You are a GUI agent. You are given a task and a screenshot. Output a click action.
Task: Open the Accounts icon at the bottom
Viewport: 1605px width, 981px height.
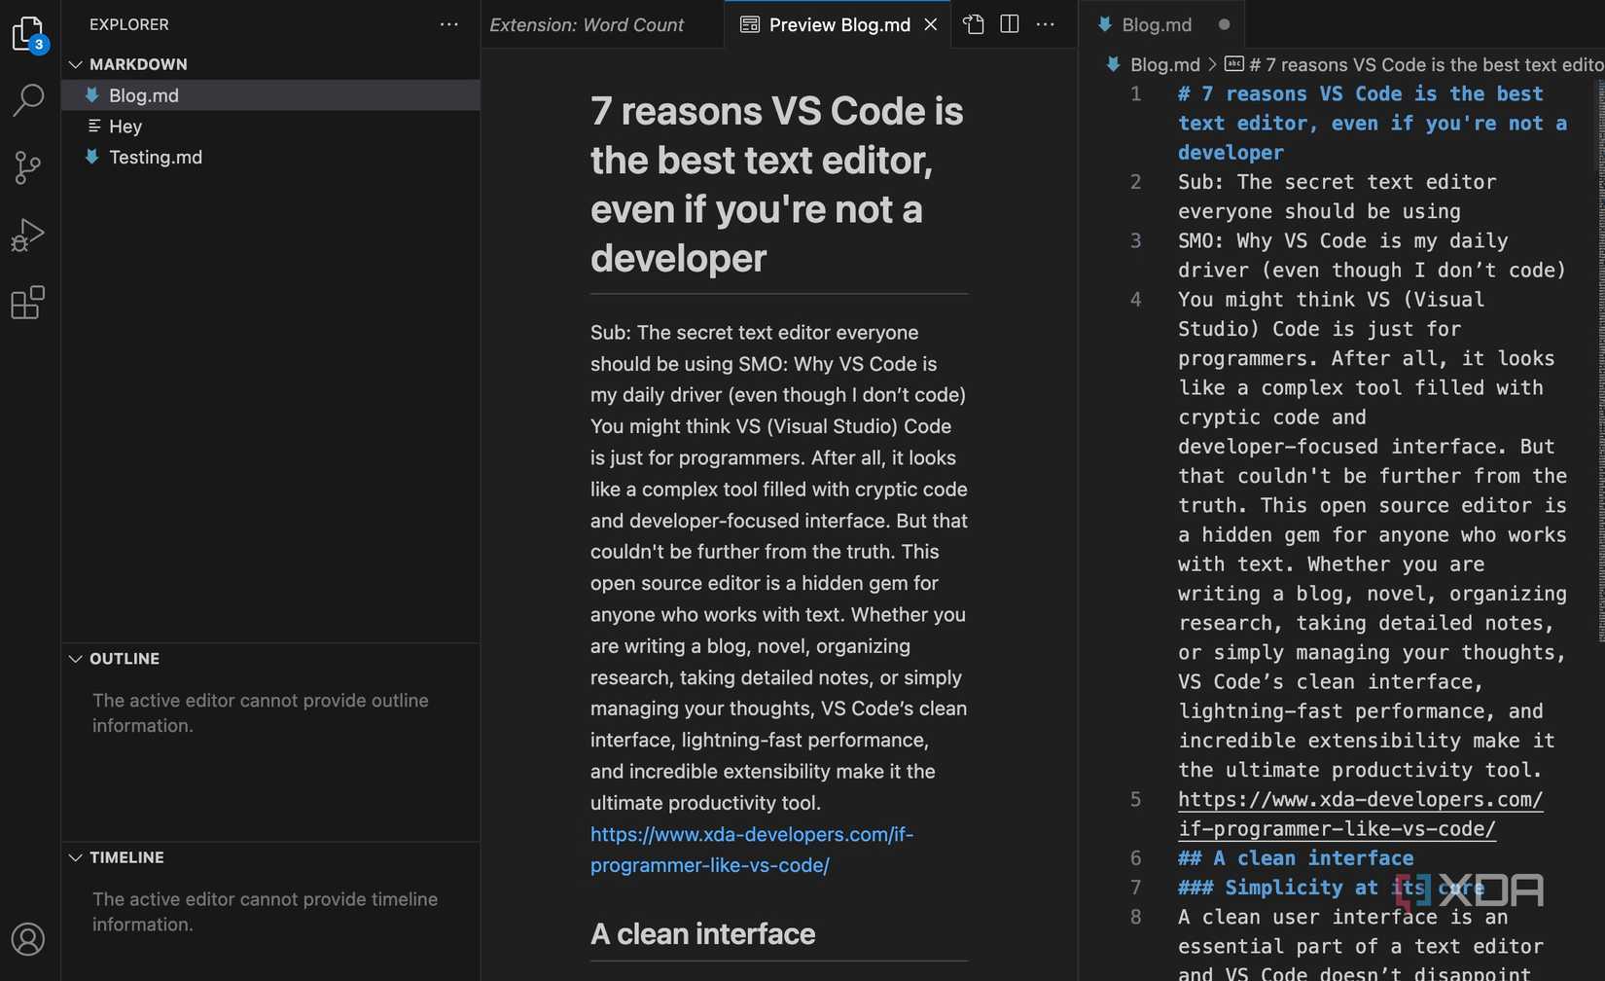[x=28, y=939]
